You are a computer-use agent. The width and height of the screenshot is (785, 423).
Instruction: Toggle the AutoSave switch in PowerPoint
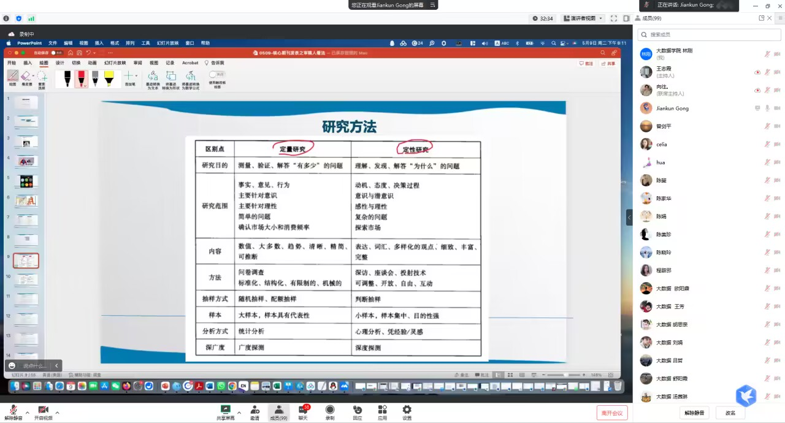pyautogui.click(x=56, y=53)
